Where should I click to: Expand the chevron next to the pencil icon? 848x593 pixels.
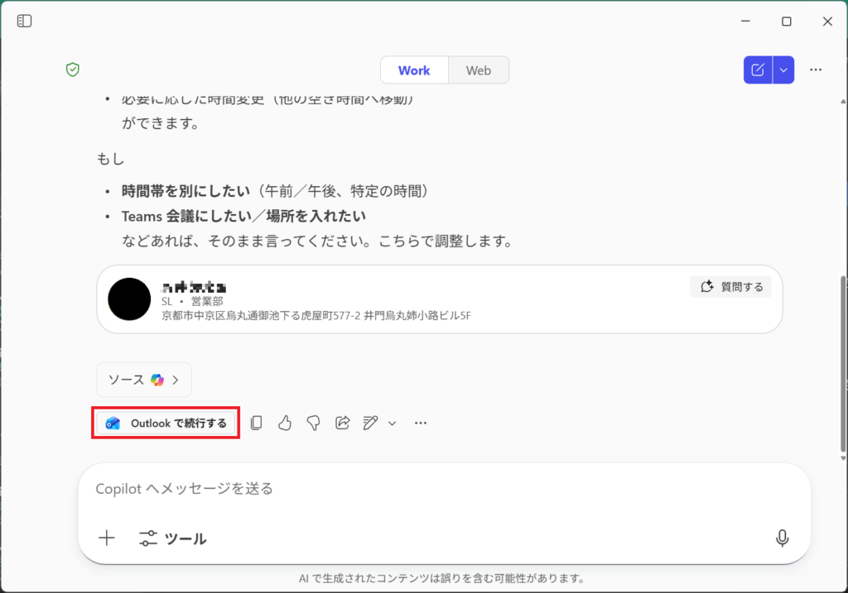pos(393,423)
